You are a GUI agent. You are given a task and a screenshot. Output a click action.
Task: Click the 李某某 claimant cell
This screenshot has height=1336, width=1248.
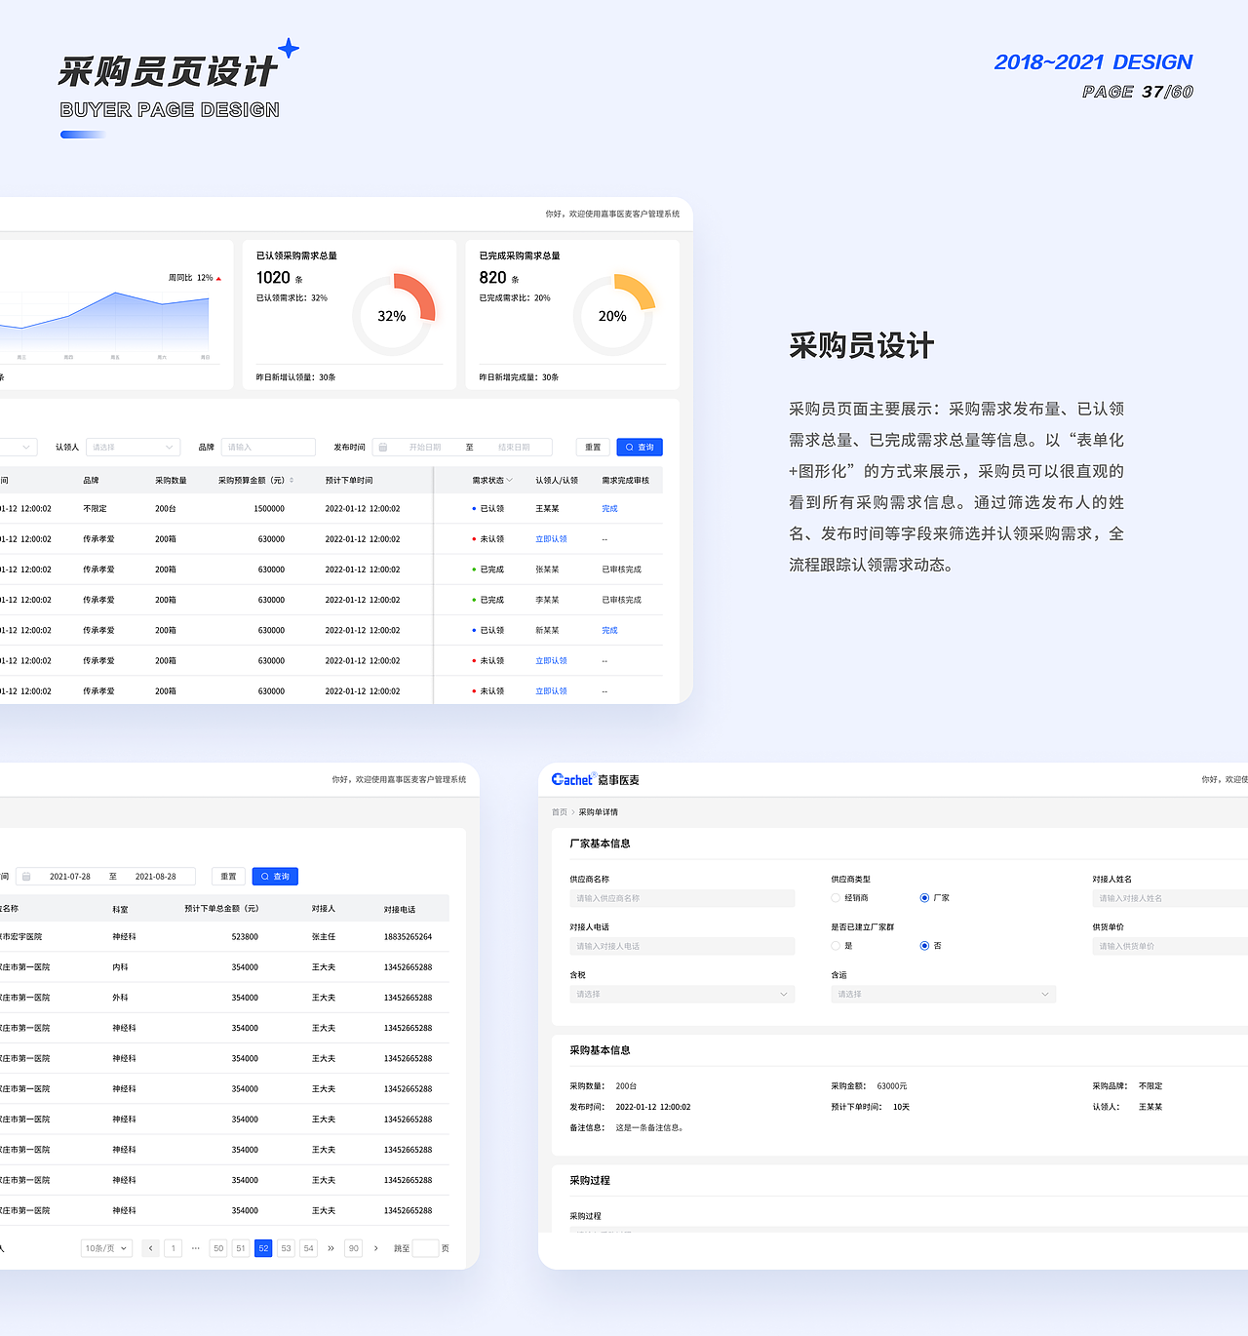[x=547, y=601]
